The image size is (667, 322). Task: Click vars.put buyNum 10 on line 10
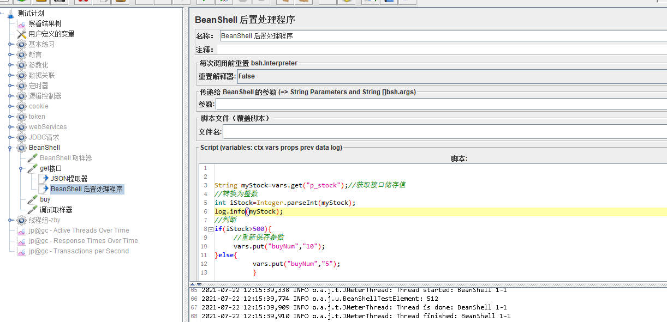point(279,246)
